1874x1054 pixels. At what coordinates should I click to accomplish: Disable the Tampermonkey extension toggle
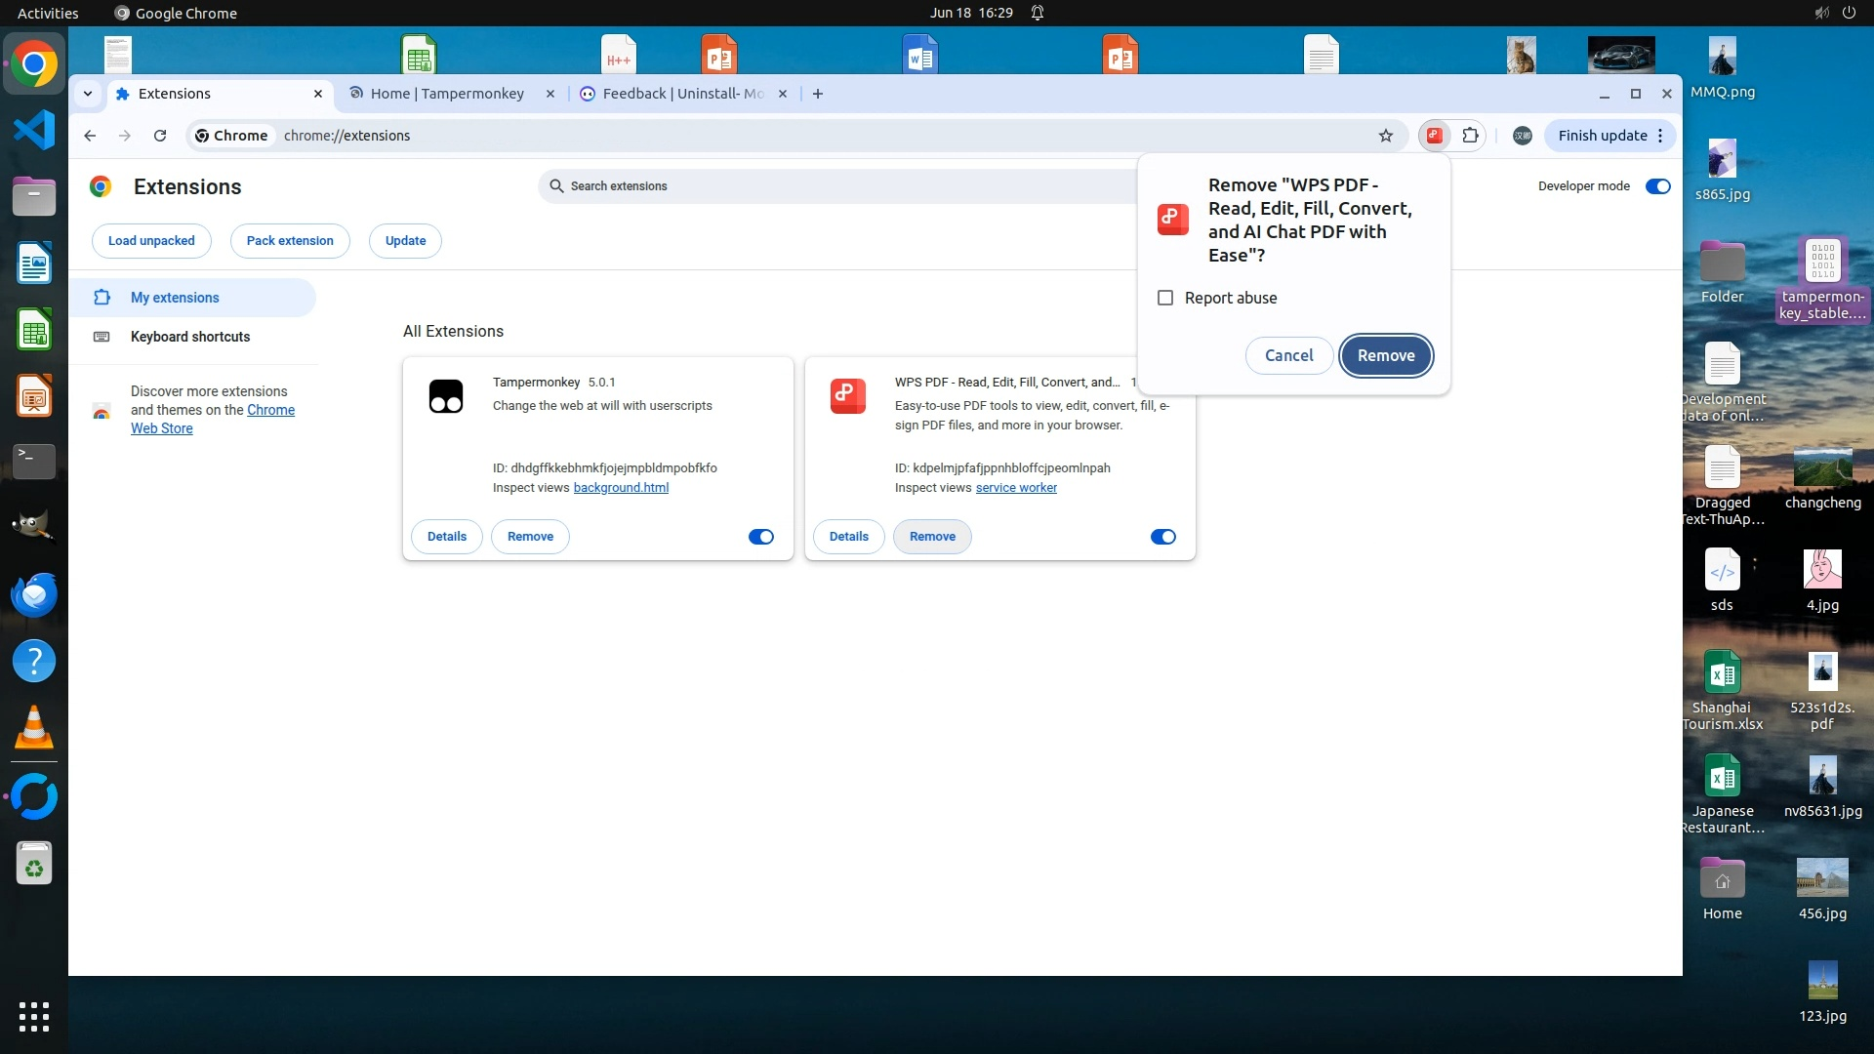pyautogui.click(x=760, y=537)
